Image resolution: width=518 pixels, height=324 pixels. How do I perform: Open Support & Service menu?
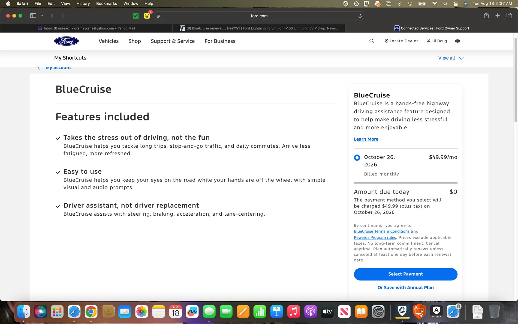[173, 41]
